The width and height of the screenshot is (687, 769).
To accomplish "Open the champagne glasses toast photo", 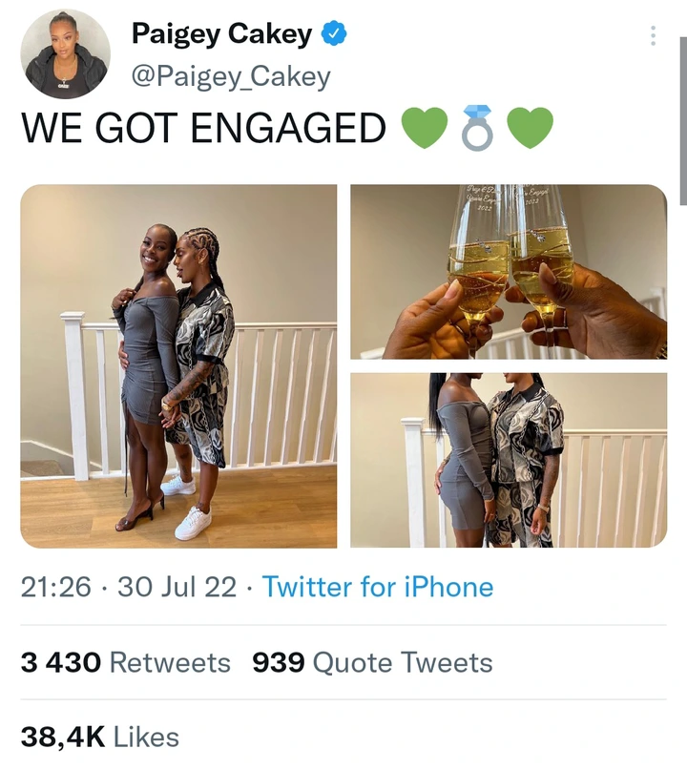I will [509, 272].
